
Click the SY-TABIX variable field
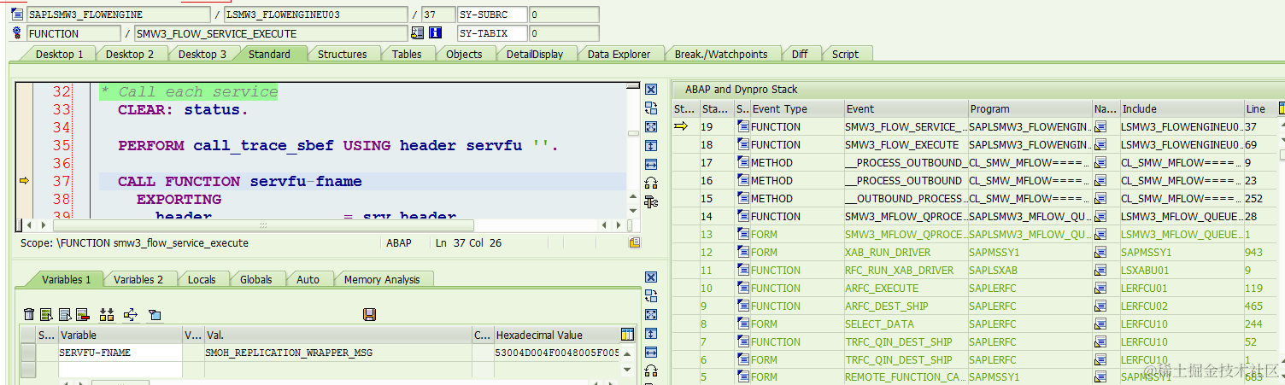coord(490,33)
